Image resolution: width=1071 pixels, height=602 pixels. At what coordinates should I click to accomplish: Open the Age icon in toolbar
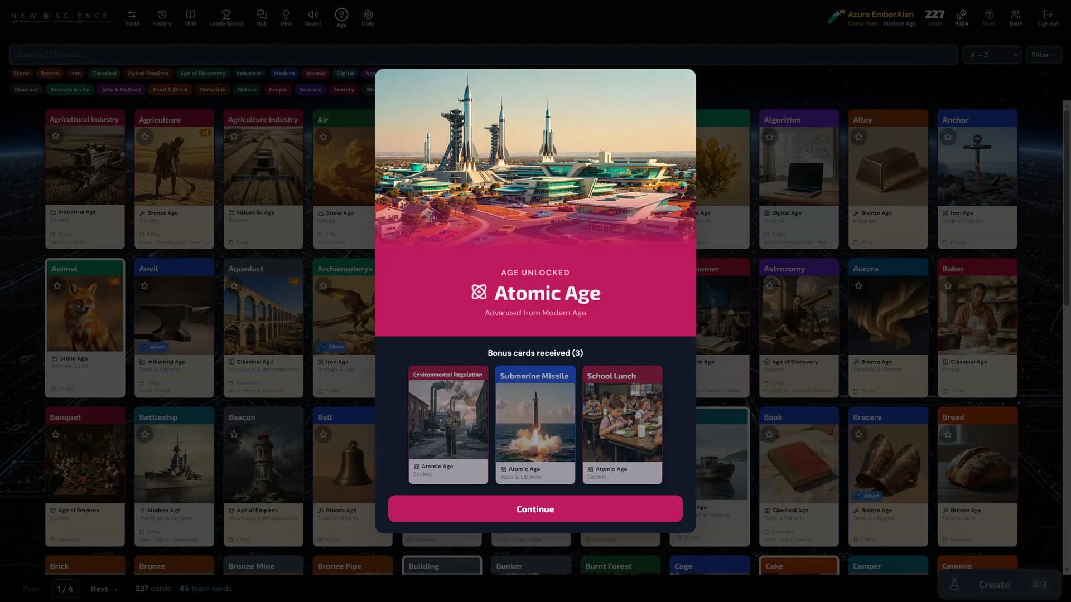[341, 18]
